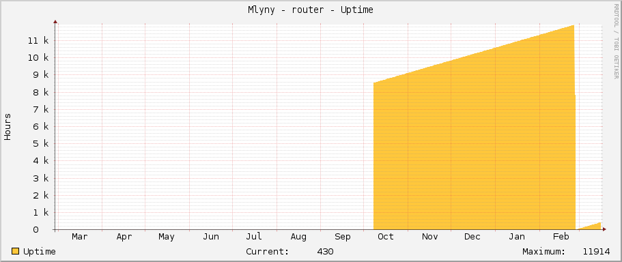Click the 'Jul' month label
The image size is (622, 262).
pos(253,237)
